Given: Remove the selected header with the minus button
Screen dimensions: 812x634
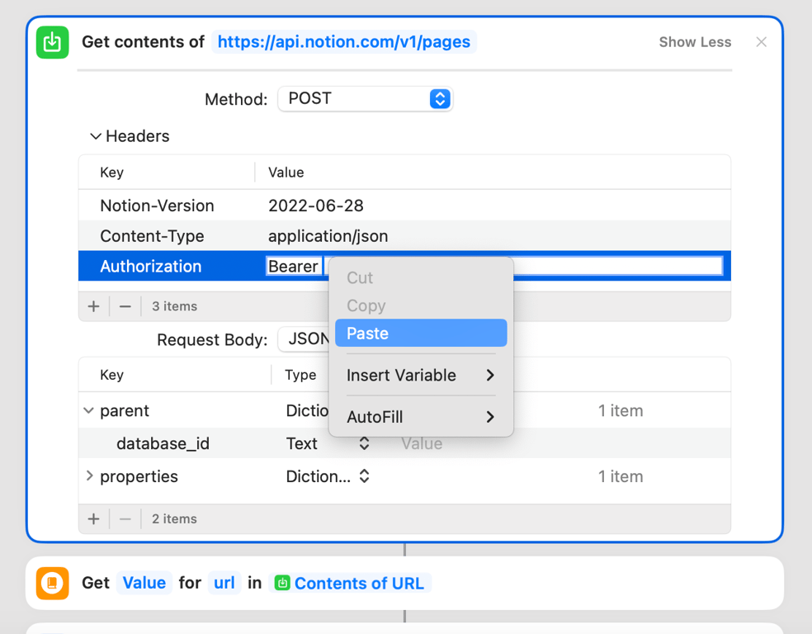Looking at the screenshot, I should [125, 305].
